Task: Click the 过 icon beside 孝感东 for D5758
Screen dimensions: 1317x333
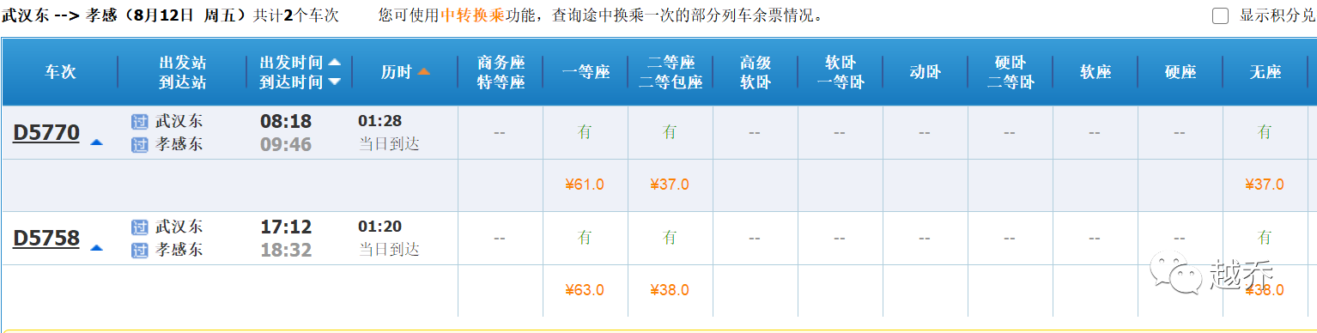Action: pos(140,251)
